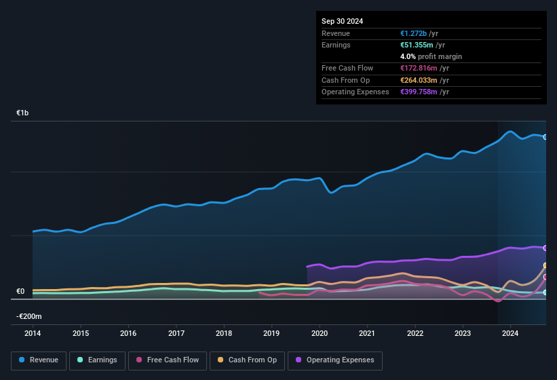The image size is (557, 380).
Task: Toggle the Revenue series in the legend
Action: click(39, 360)
